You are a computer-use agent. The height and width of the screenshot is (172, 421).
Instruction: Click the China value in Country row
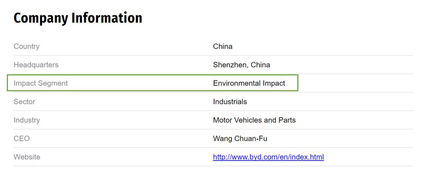point(223,46)
